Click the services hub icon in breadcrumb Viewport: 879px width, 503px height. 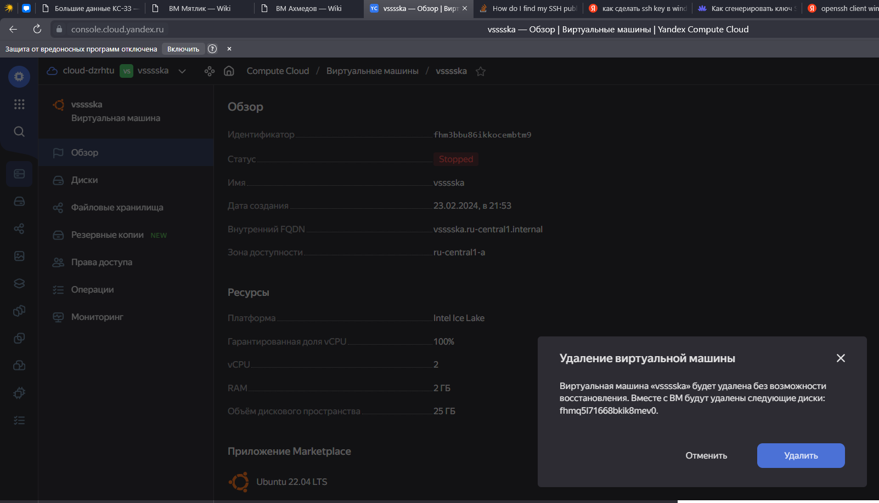coord(209,71)
